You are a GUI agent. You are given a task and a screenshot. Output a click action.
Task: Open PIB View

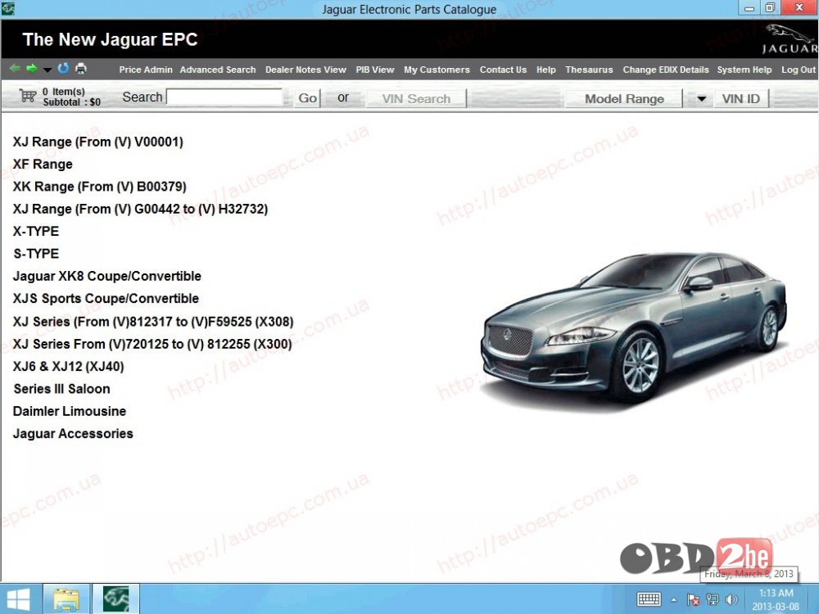pyautogui.click(x=375, y=70)
